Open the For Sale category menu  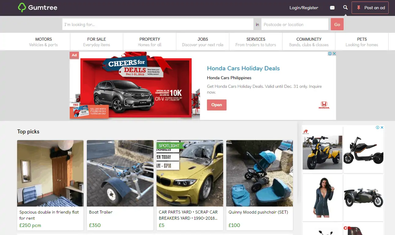click(x=97, y=42)
